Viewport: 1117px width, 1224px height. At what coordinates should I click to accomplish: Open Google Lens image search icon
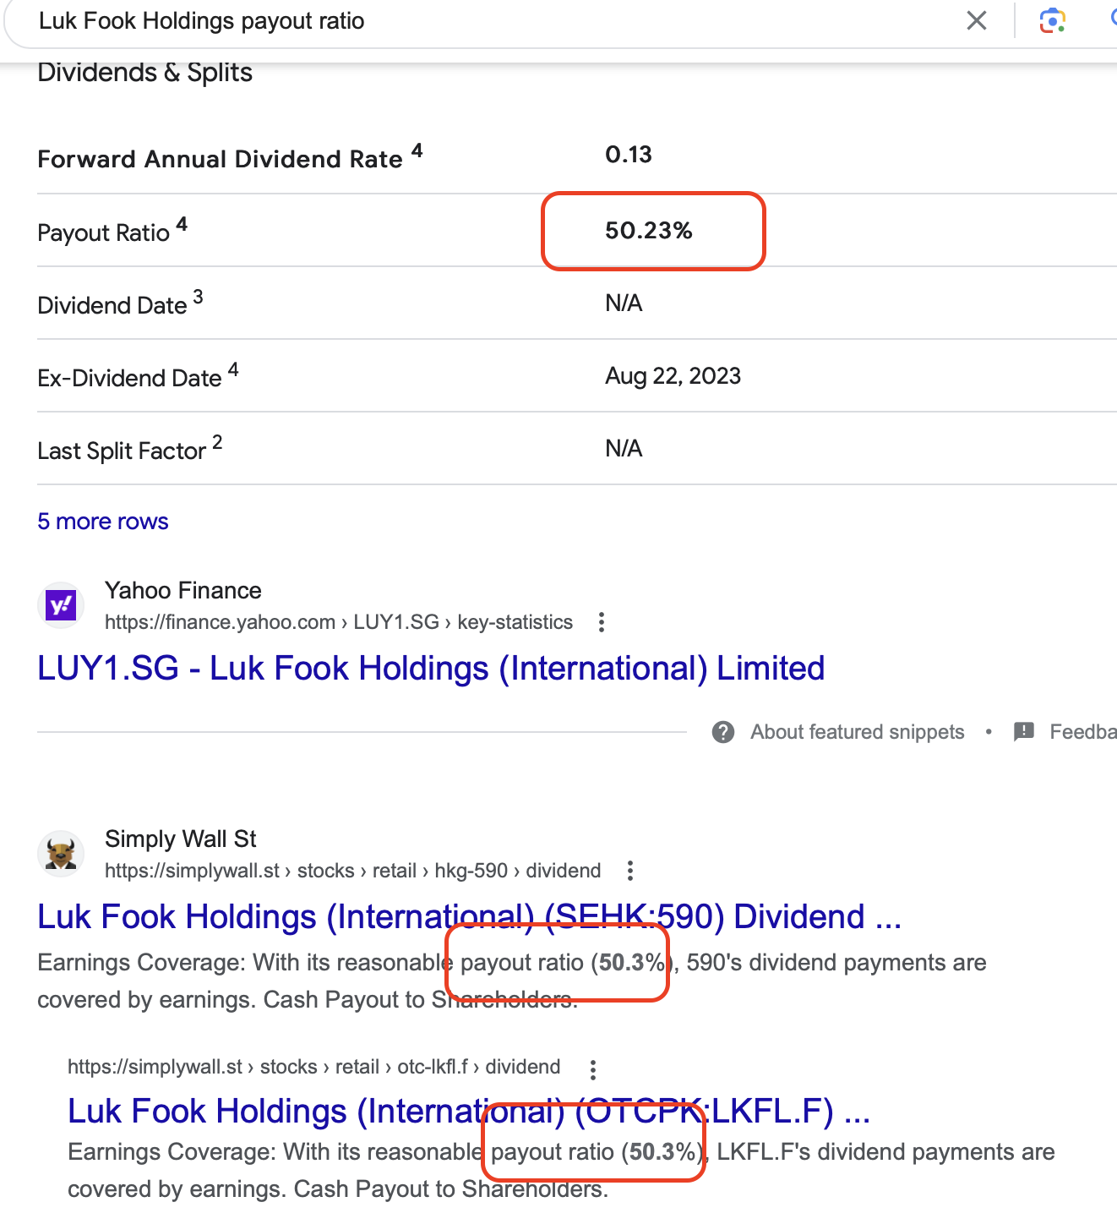pos(1052,20)
